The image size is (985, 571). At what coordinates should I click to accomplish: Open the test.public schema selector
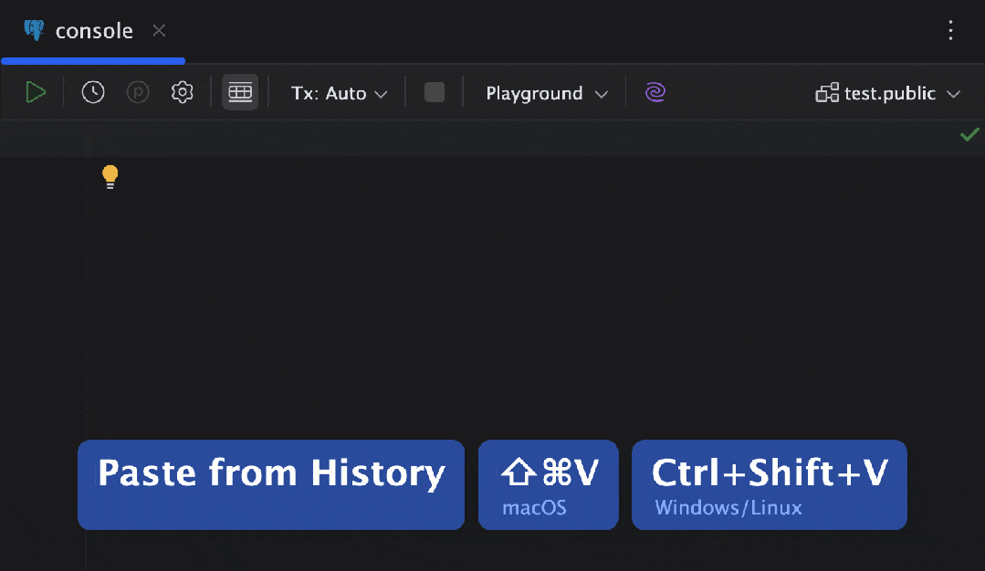[887, 93]
